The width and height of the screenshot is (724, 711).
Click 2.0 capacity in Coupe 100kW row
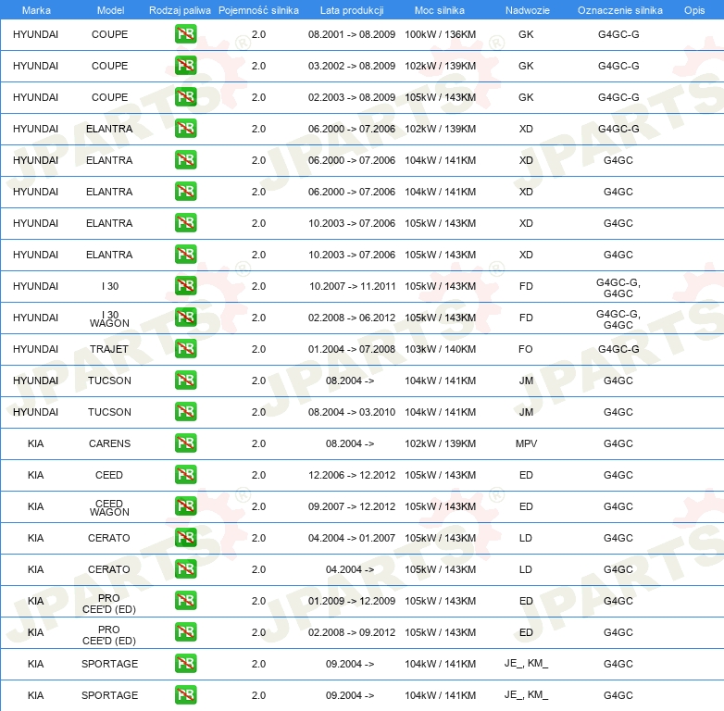(258, 34)
